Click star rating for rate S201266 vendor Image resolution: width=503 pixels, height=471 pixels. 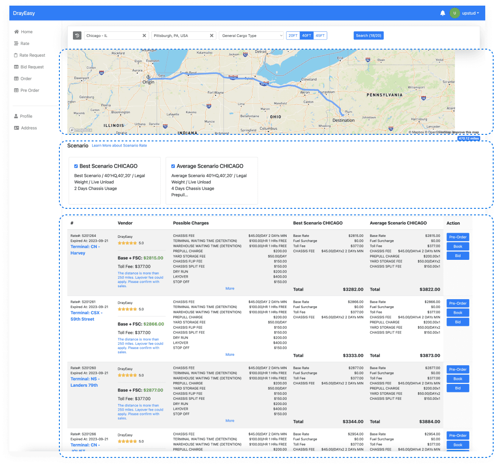[x=127, y=442]
